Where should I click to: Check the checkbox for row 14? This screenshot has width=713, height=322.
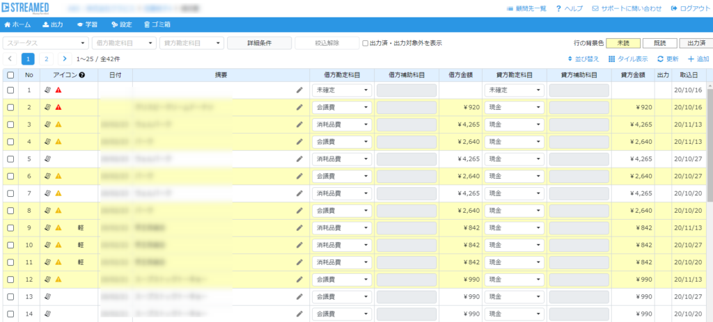(x=10, y=314)
